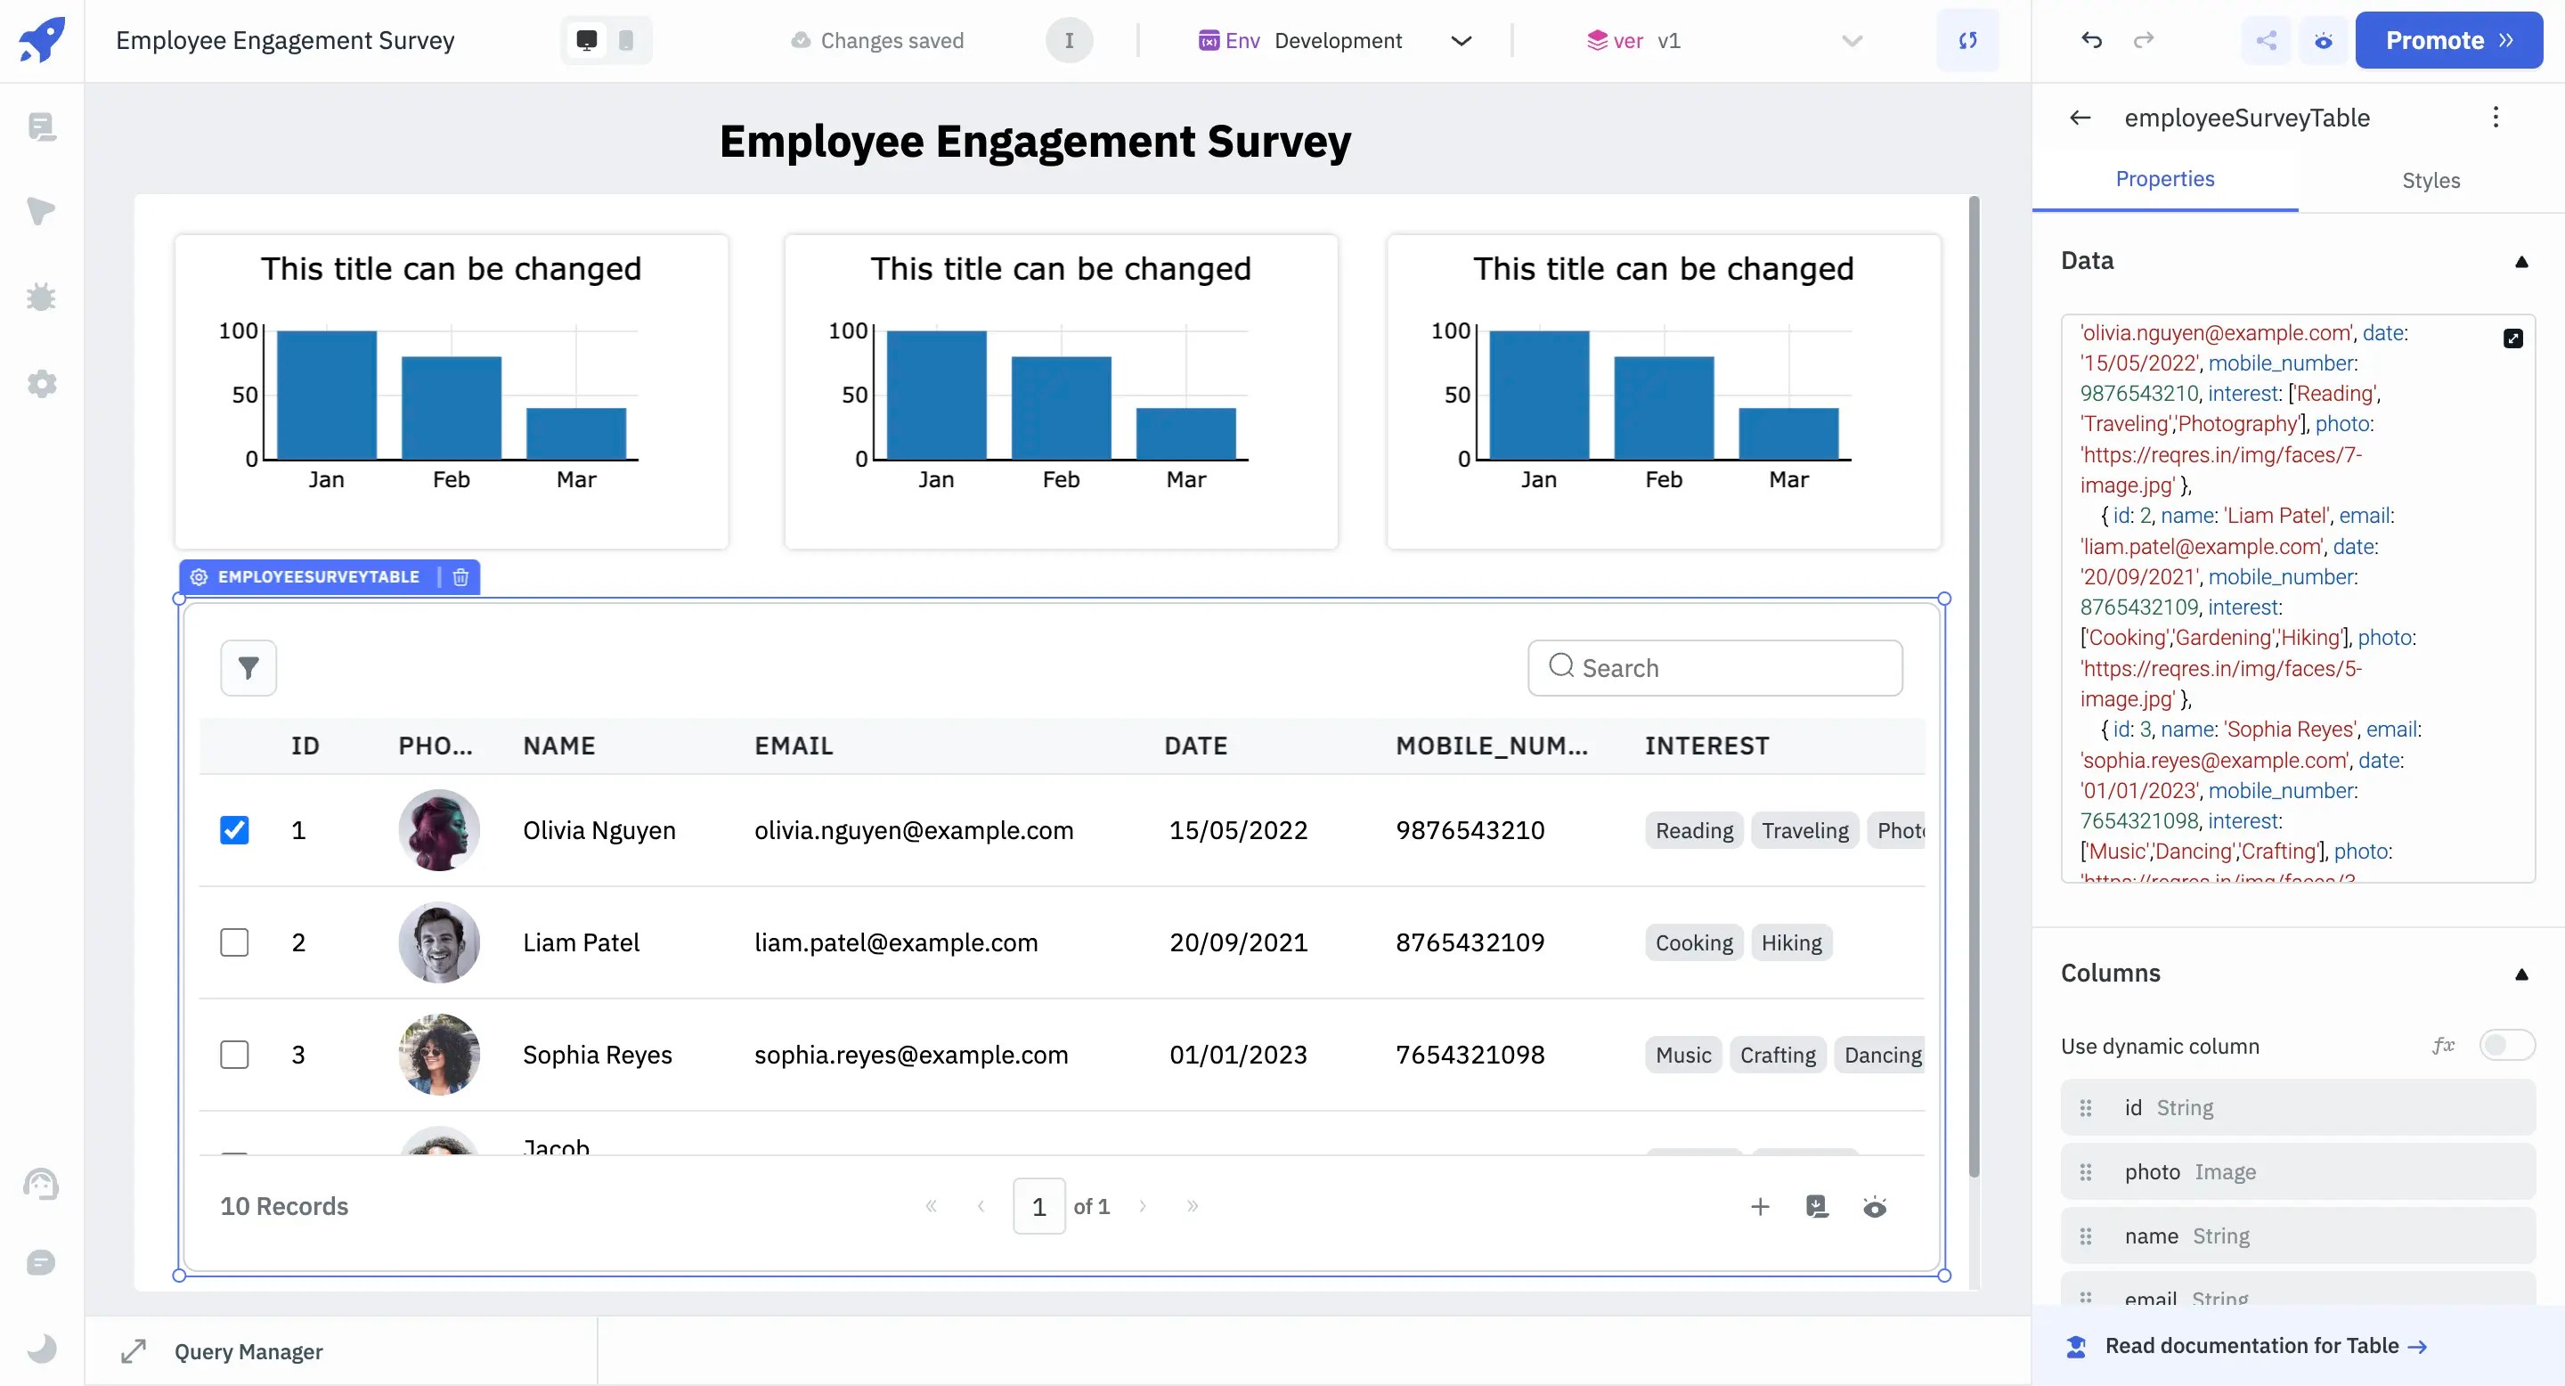Open the table filter icon
Screen dimensions: 2565x1386
point(249,667)
